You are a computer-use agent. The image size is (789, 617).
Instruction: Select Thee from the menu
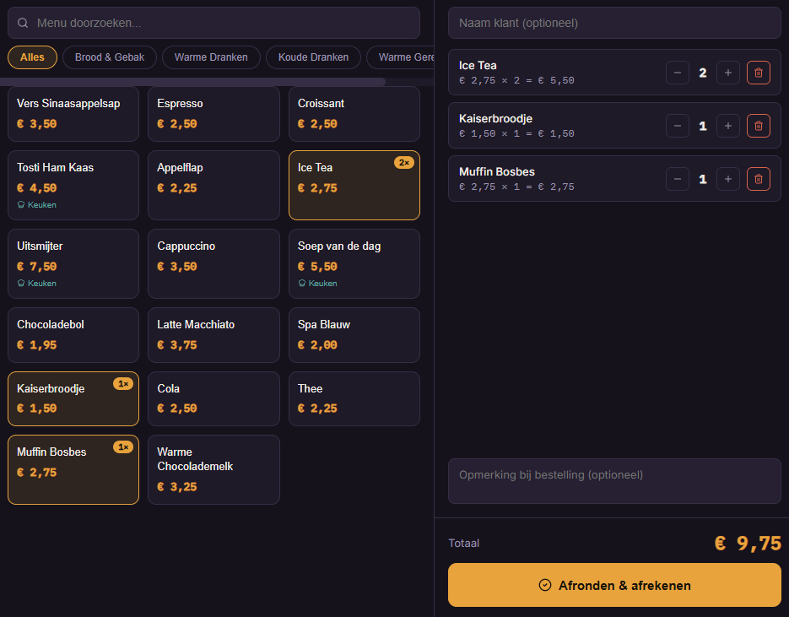pos(354,398)
